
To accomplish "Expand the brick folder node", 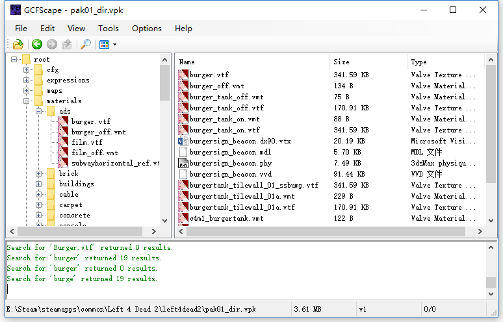I will point(39,173).
